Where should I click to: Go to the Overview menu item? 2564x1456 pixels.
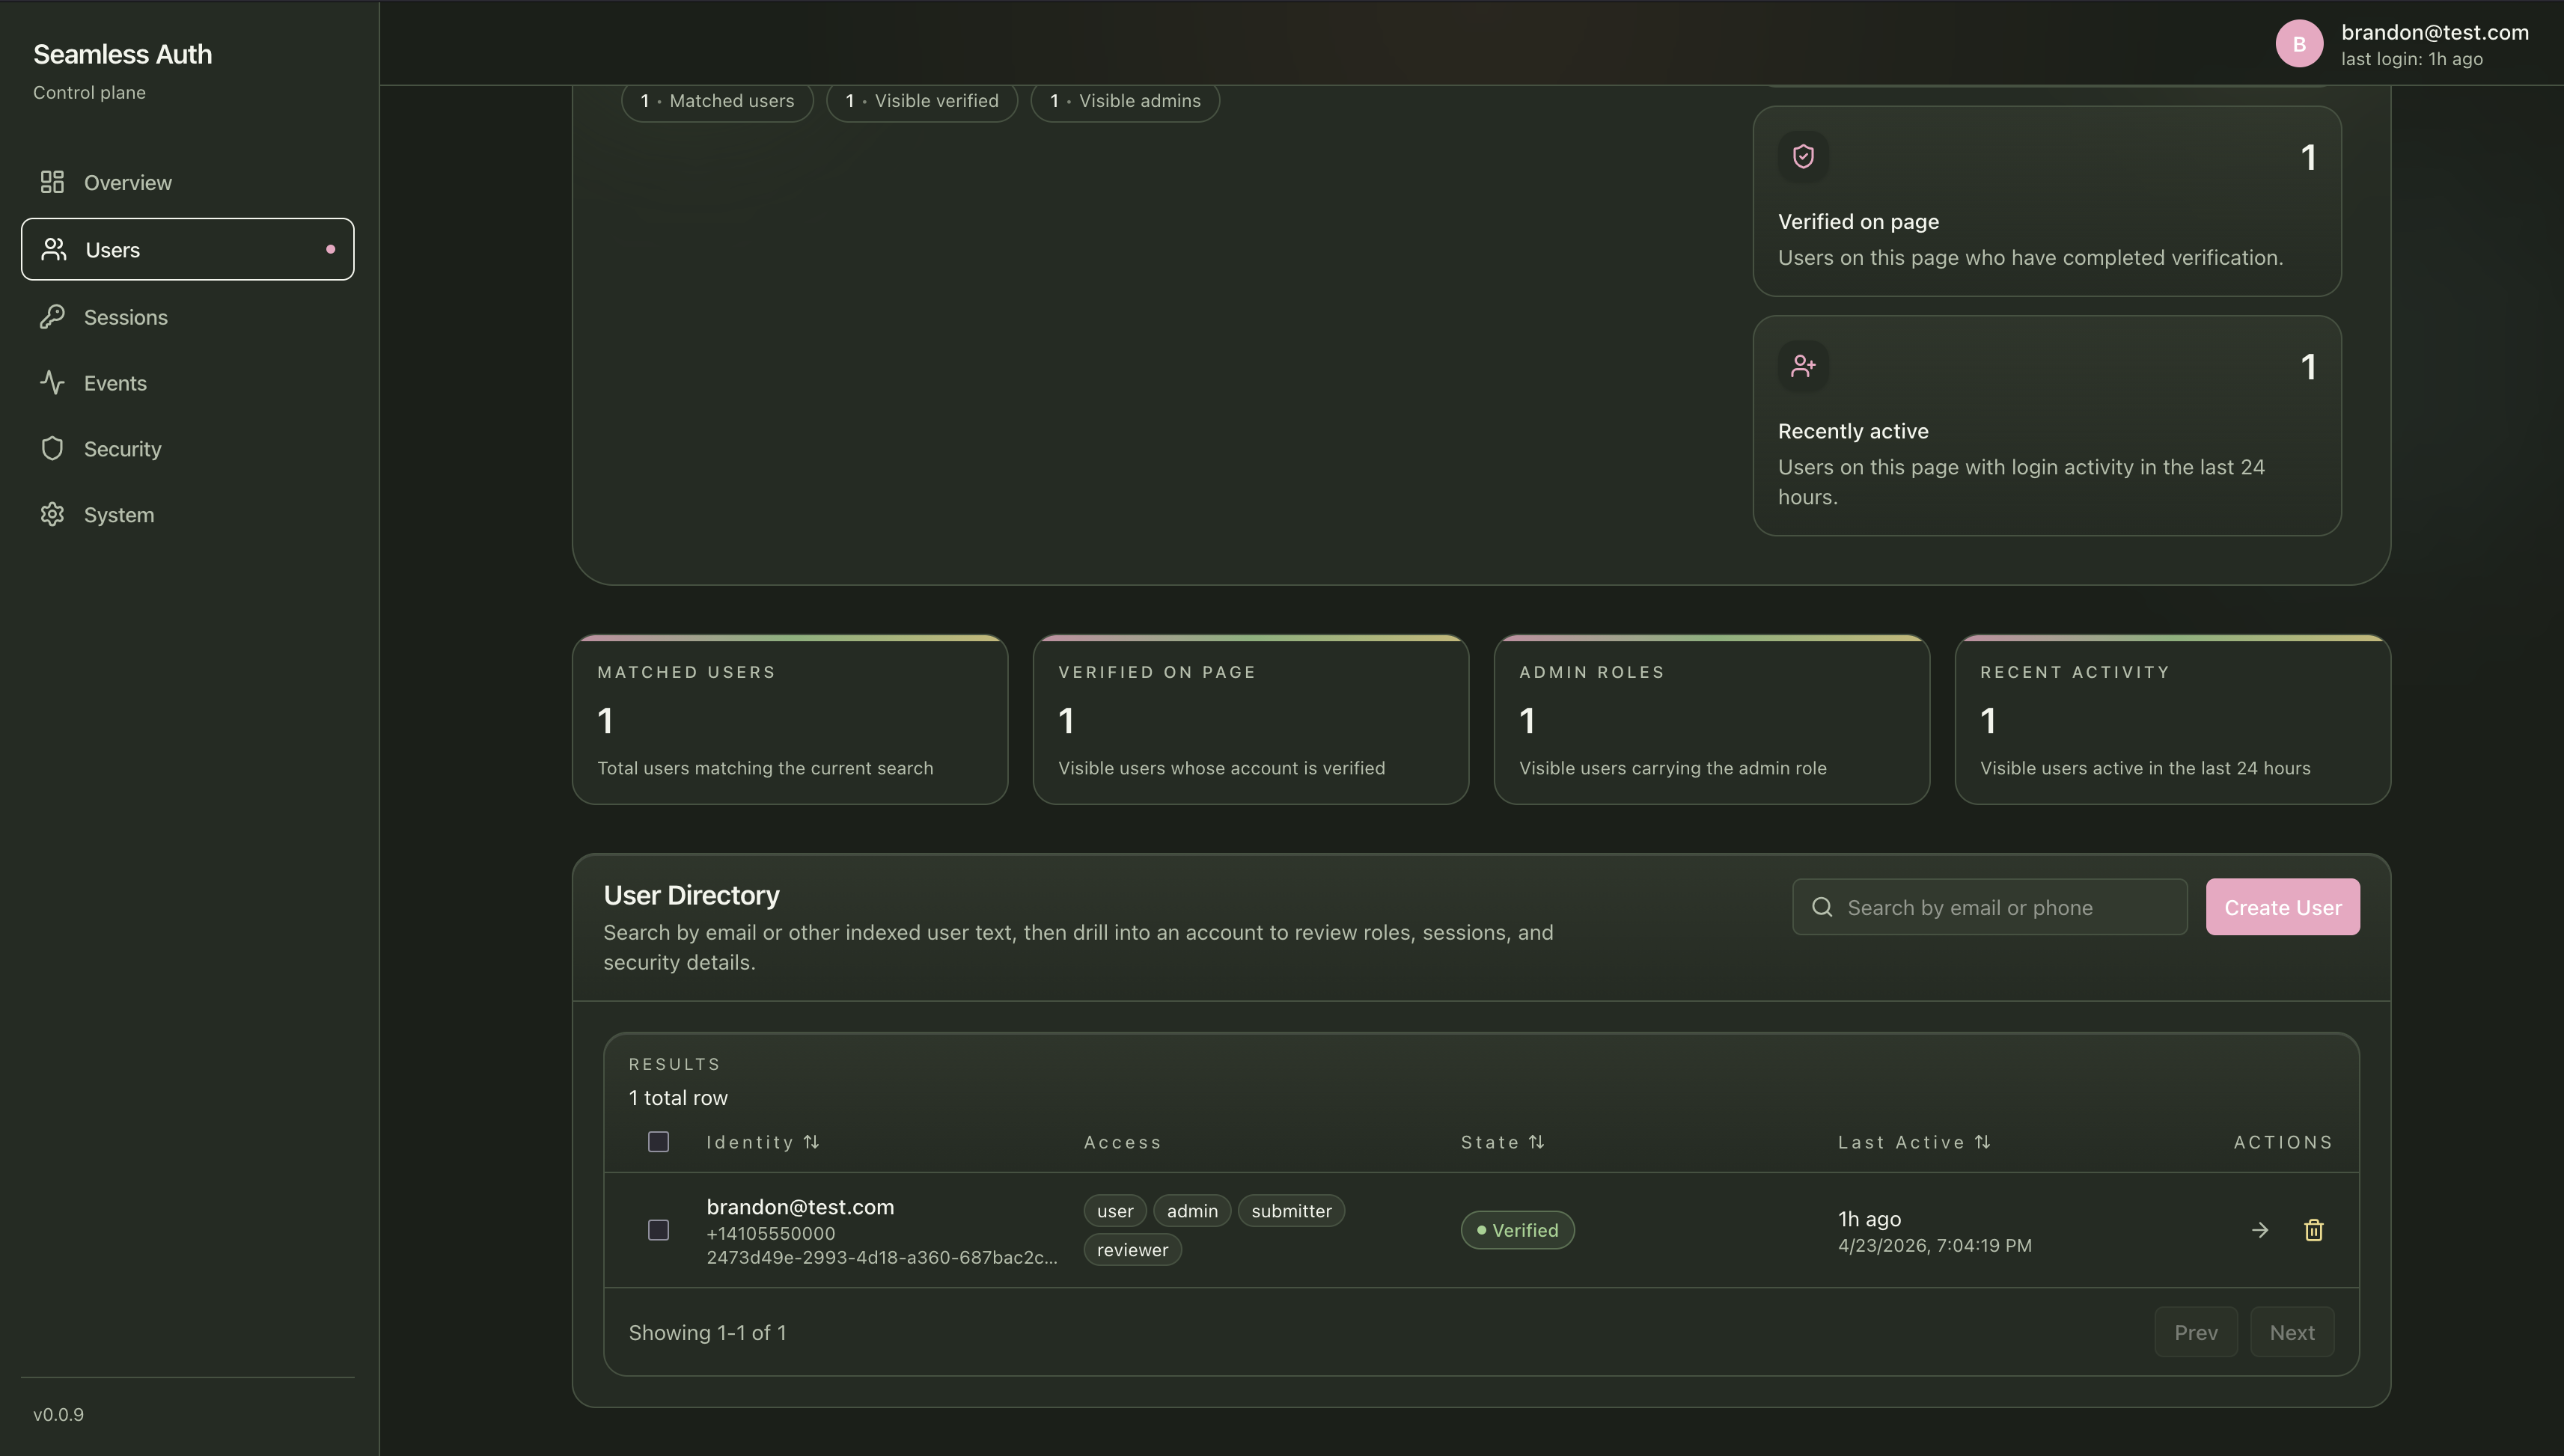[188, 182]
